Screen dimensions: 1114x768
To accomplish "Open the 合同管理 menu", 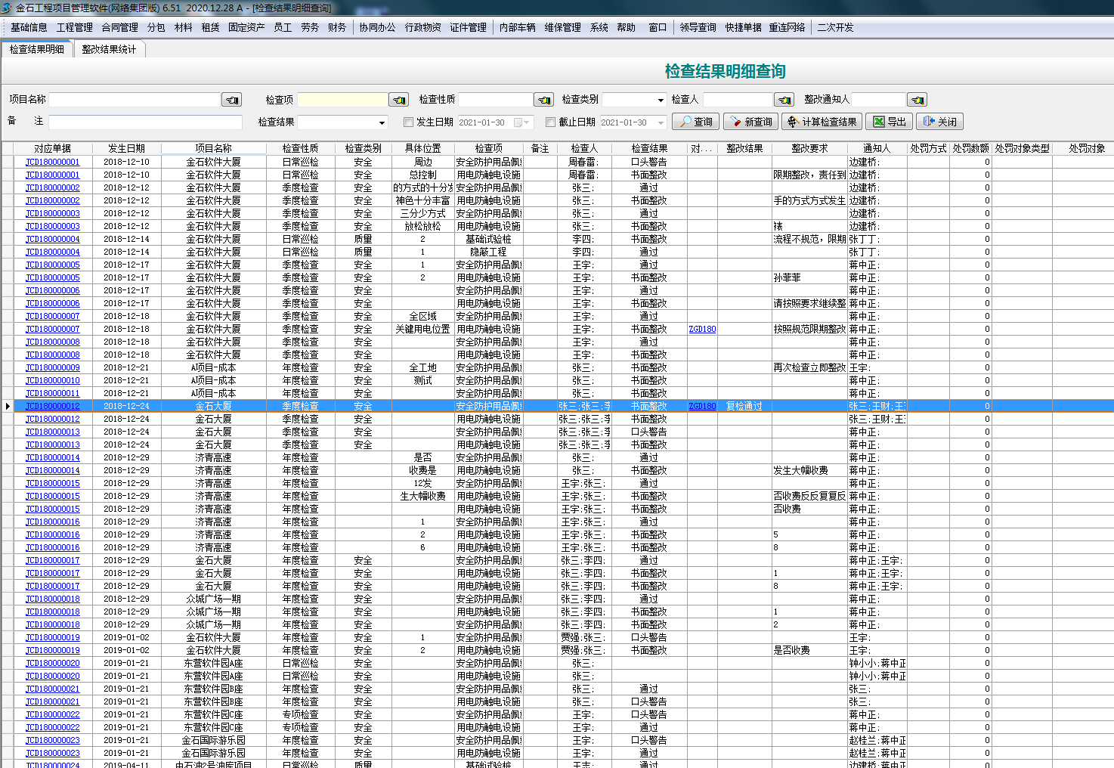I will coord(120,27).
